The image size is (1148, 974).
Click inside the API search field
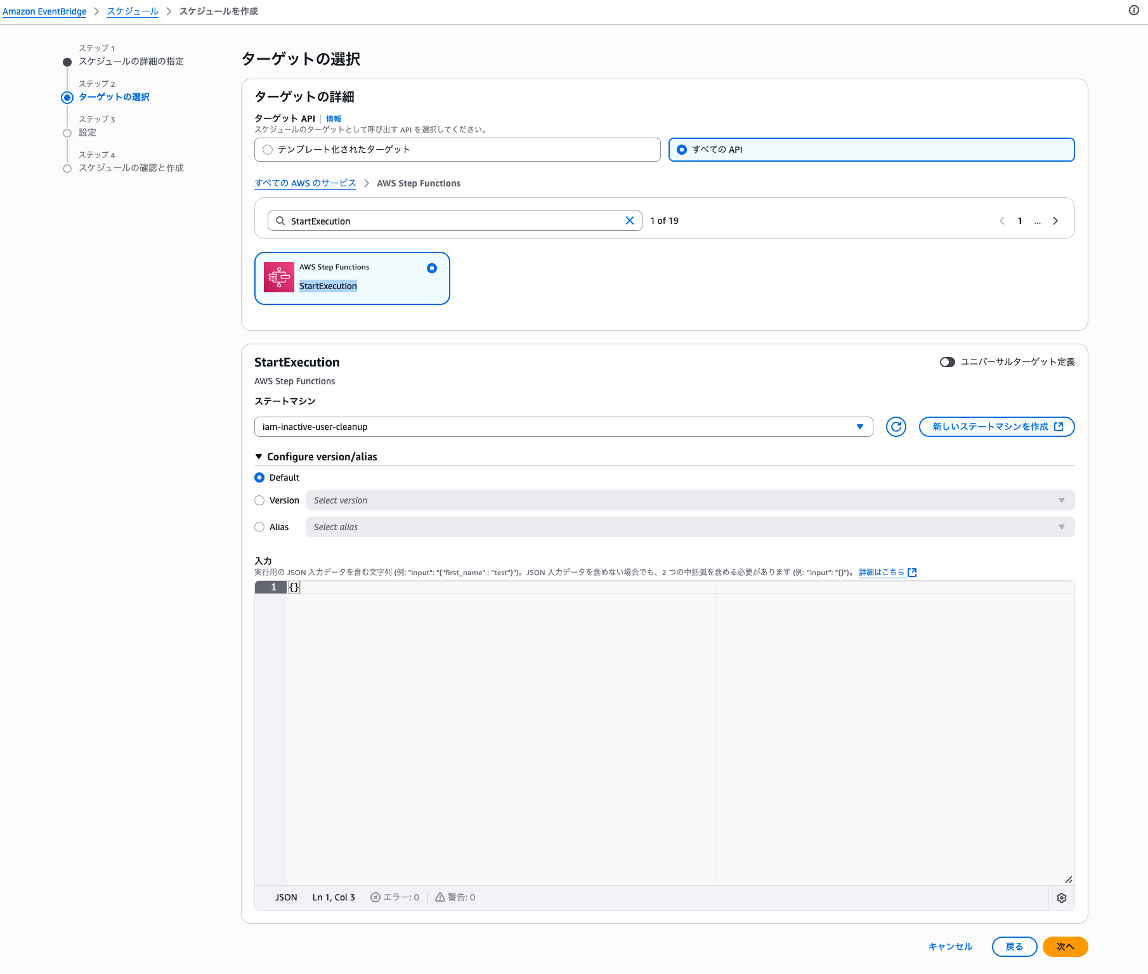[454, 221]
